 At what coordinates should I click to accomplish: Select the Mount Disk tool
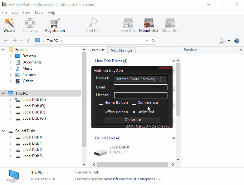(149, 25)
